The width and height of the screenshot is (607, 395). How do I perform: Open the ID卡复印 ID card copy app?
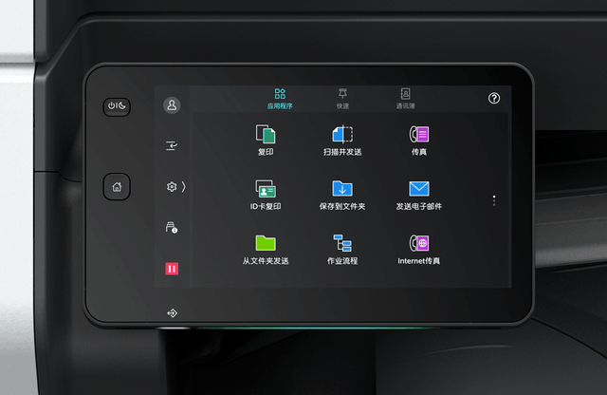tap(266, 195)
